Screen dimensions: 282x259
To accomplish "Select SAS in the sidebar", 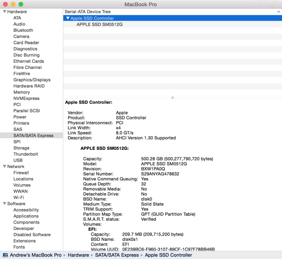I will point(18,129).
